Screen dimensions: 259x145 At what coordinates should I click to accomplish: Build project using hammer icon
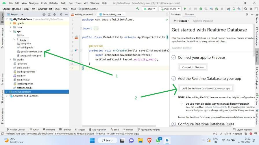138,9
